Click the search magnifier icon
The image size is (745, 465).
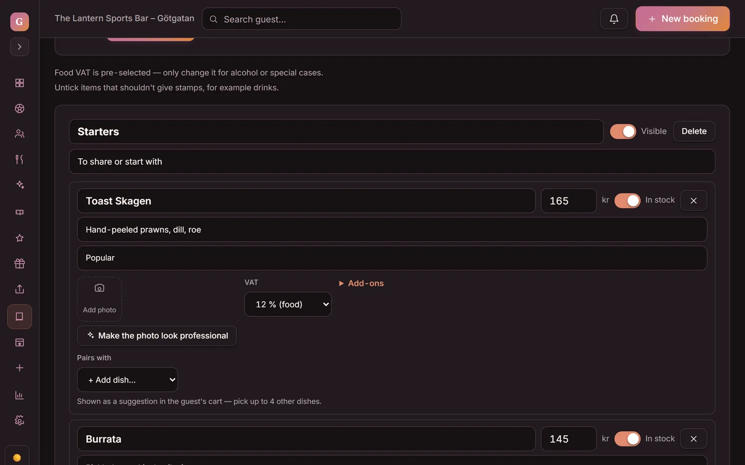click(x=214, y=19)
